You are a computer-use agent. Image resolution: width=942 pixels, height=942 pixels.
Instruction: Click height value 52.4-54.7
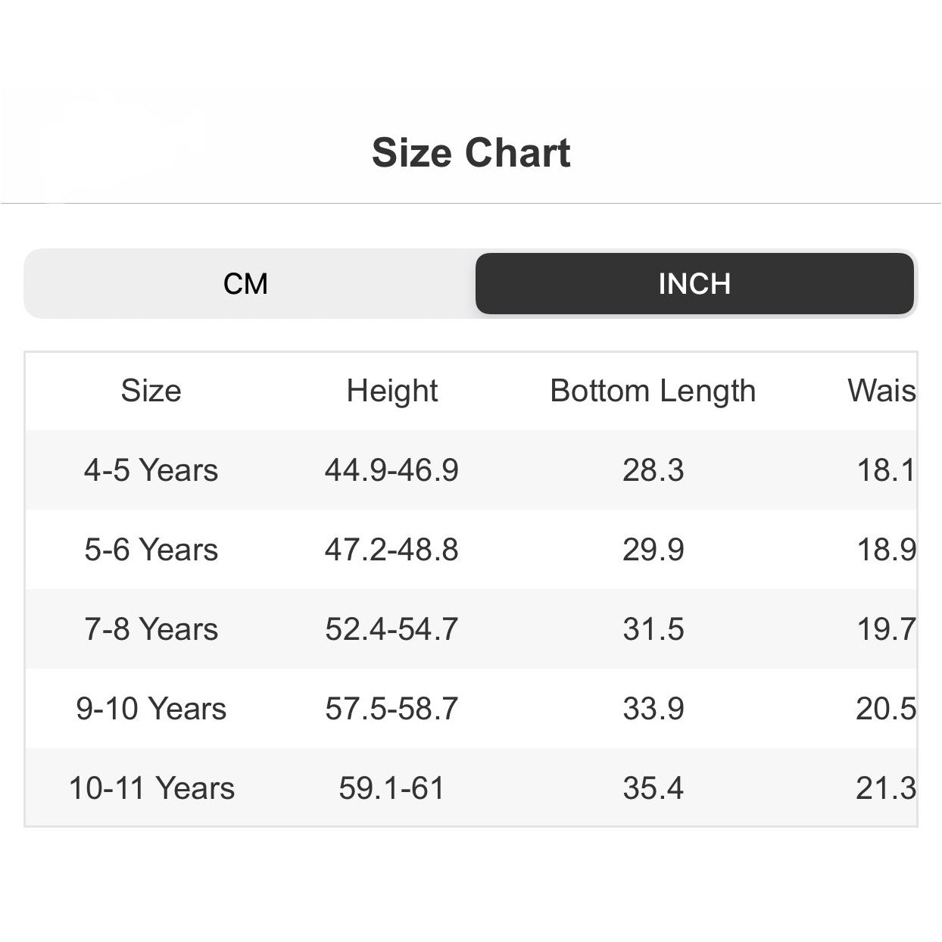[x=391, y=629]
